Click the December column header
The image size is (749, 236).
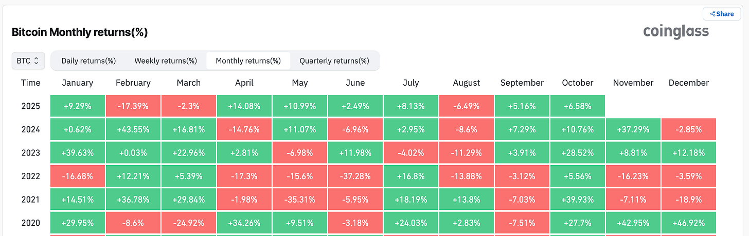[689, 83]
